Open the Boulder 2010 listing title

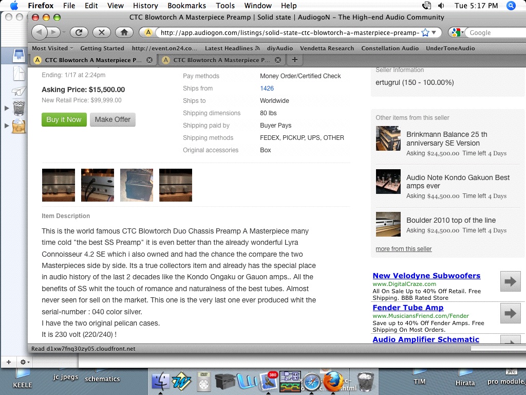point(451,220)
